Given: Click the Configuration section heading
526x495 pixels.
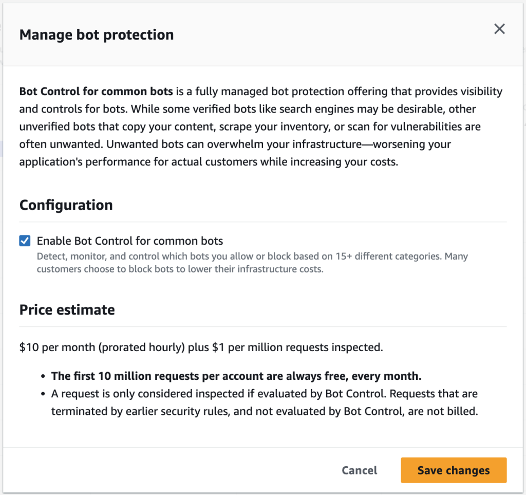Looking at the screenshot, I should (66, 205).
